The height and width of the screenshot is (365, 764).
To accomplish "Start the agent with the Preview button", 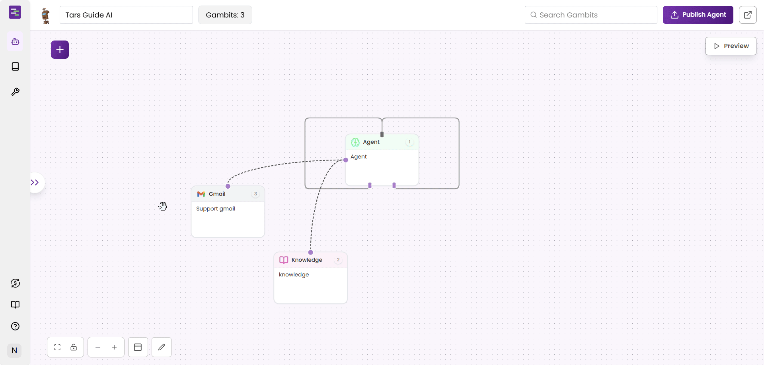I will tap(731, 46).
